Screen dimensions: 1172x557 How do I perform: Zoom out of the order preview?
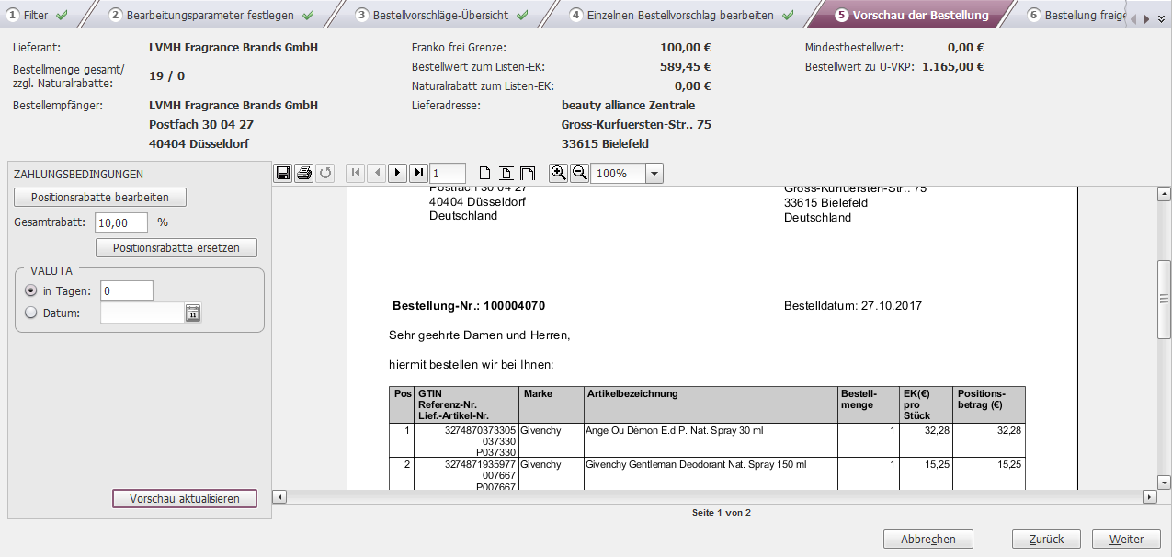579,173
